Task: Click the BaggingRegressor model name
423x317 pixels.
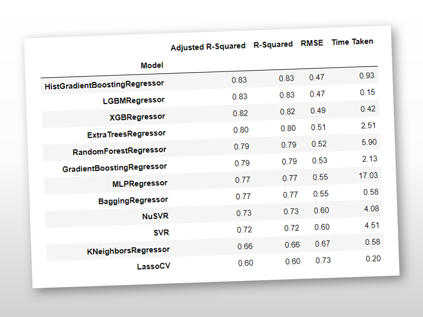Action: 133,201
